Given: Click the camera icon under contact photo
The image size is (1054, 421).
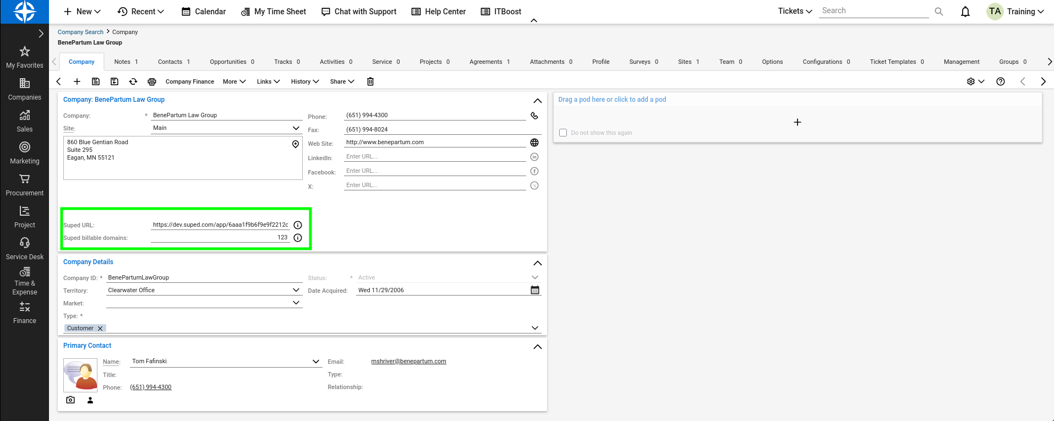Looking at the screenshot, I should tap(70, 400).
